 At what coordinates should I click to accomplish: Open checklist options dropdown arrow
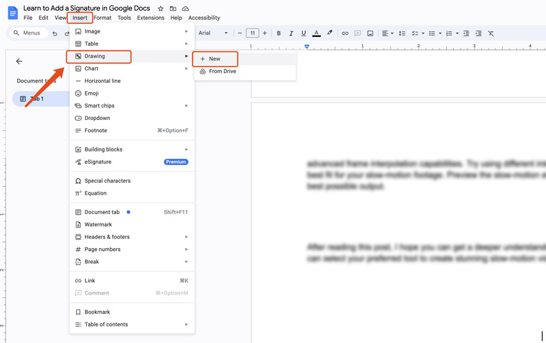[x=423, y=33]
